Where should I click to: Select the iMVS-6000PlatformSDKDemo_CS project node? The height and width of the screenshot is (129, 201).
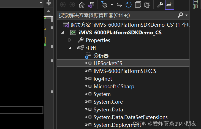pos(120,32)
